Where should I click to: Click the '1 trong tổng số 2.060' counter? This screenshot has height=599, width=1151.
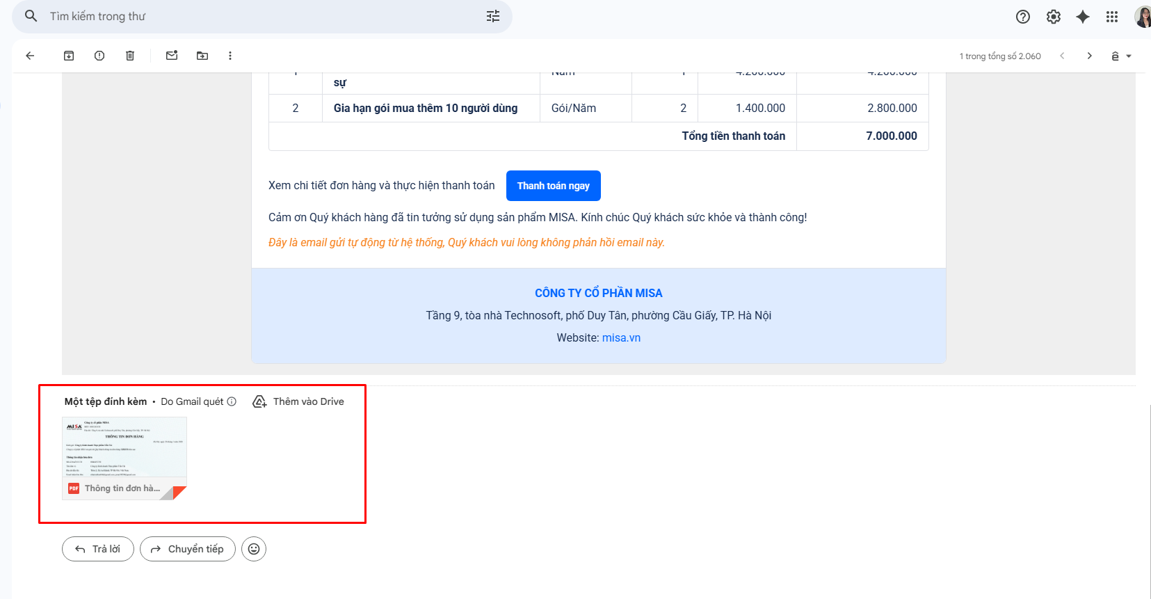pyautogui.click(x=1000, y=56)
